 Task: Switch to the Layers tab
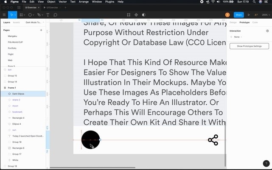tap(7, 22)
